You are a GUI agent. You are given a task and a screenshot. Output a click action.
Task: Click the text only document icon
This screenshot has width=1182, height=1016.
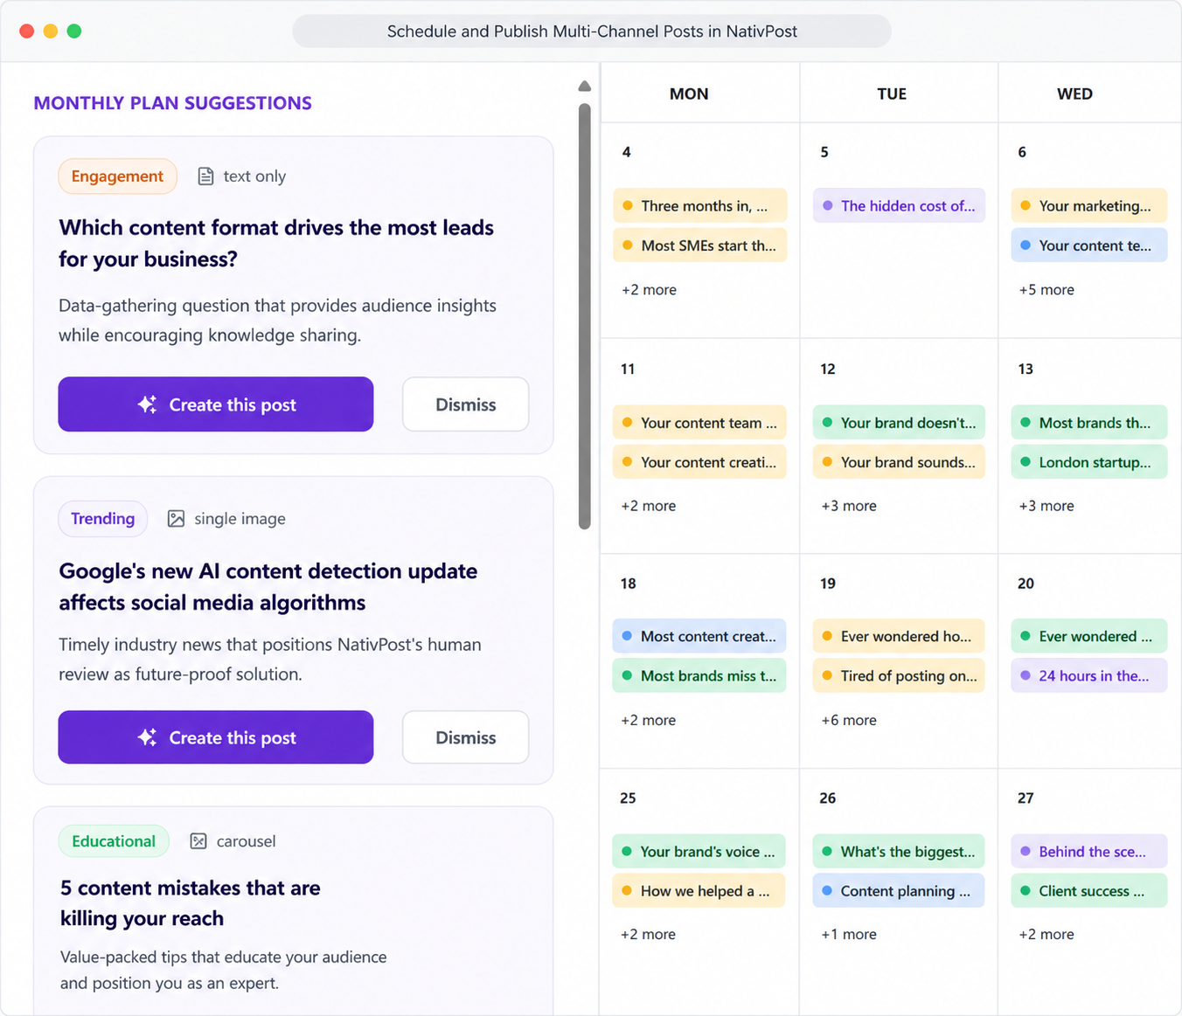(x=205, y=176)
